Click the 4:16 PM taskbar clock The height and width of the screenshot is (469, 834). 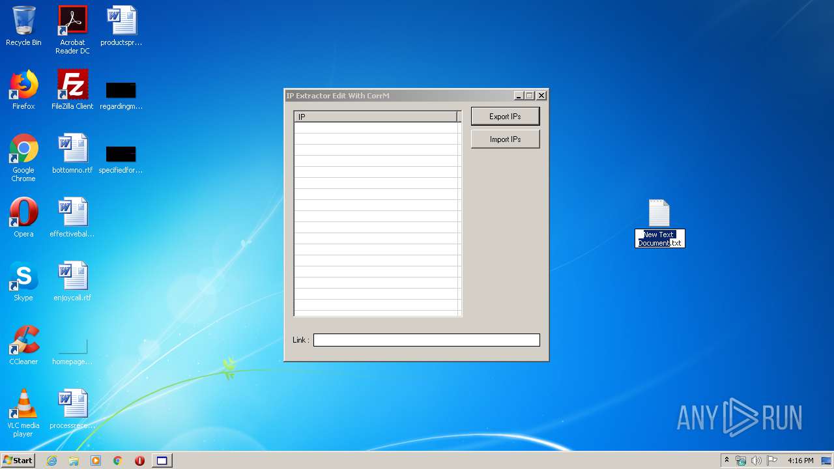(x=800, y=461)
